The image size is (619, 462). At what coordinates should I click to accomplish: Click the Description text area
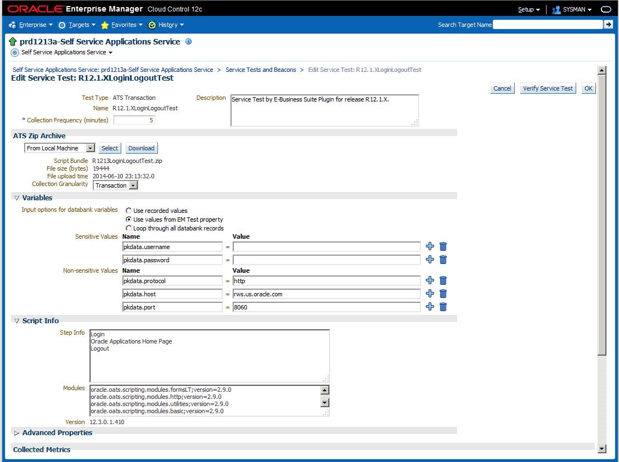tap(324, 110)
